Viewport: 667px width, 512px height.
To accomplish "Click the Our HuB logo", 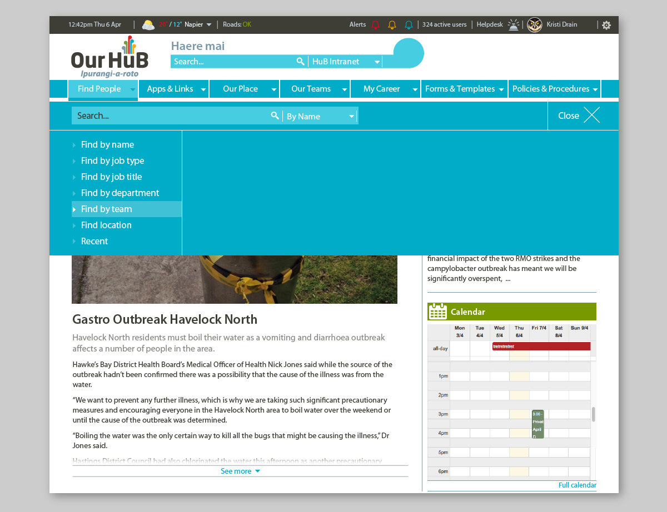I will [109, 56].
